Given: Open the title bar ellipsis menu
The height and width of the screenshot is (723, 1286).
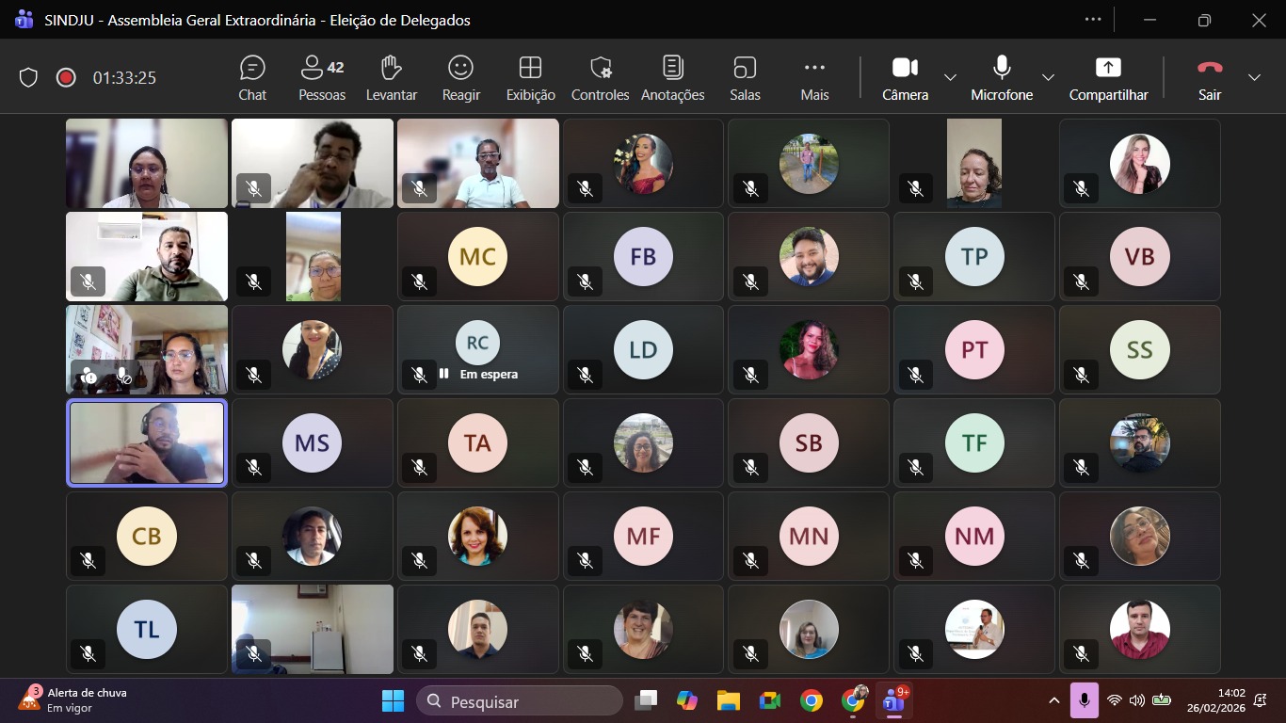Looking at the screenshot, I should (x=1092, y=19).
